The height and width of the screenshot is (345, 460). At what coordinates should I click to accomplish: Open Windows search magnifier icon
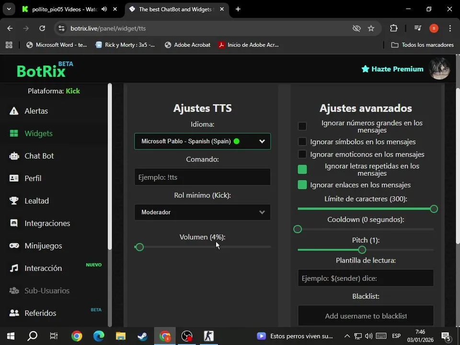pos(32,336)
